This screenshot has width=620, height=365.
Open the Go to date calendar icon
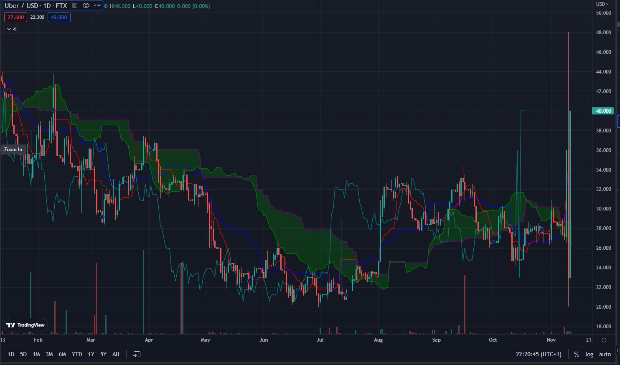(x=137, y=354)
